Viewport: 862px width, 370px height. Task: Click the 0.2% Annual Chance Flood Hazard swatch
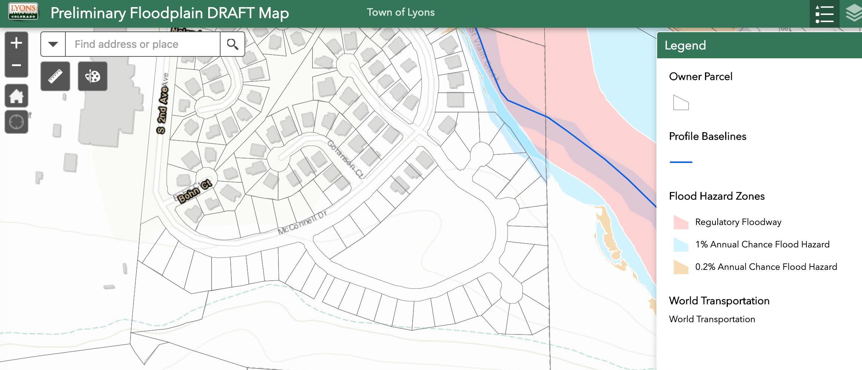point(681,267)
